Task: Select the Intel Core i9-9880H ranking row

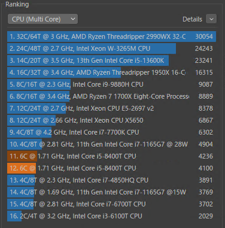Action: (111, 84)
